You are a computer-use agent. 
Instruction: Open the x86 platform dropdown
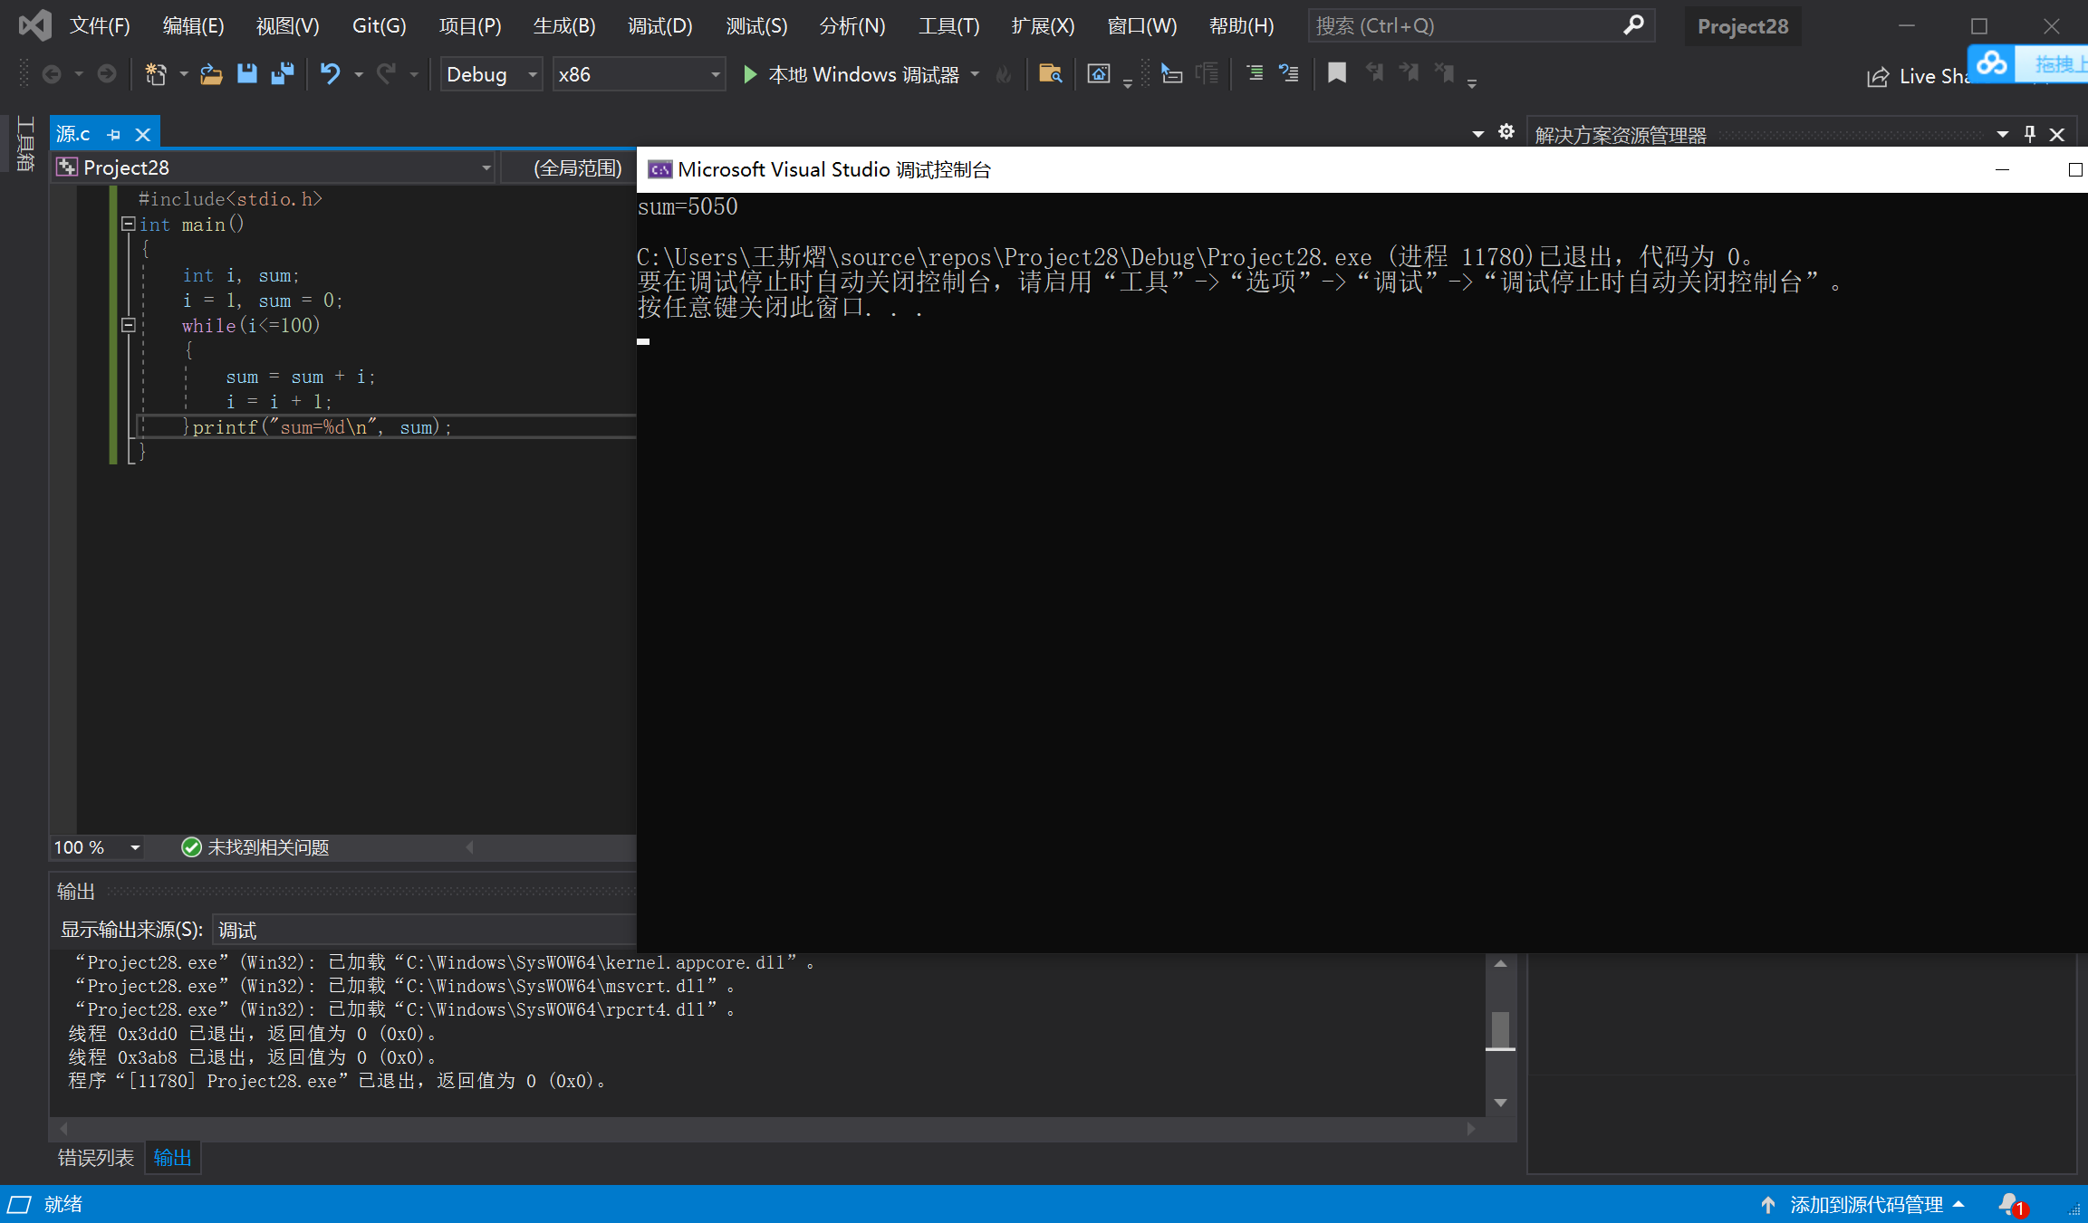click(x=715, y=74)
